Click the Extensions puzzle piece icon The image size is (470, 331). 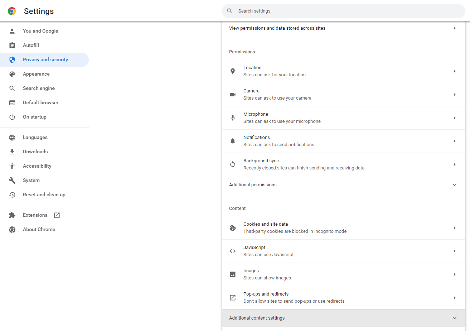pyautogui.click(x=12, y=215)
